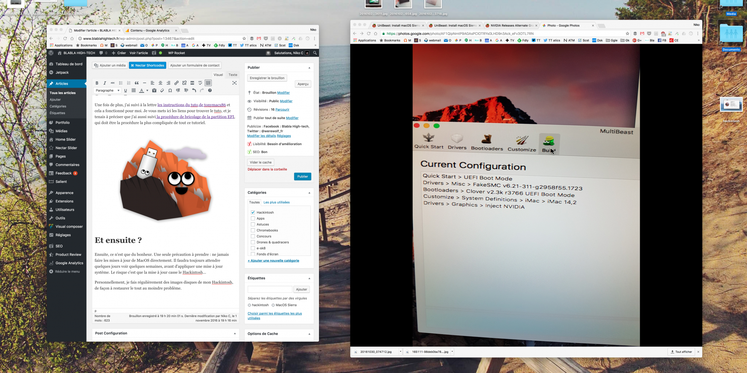Insert or edit link
The image size is (747, 373).
(176, 83)
